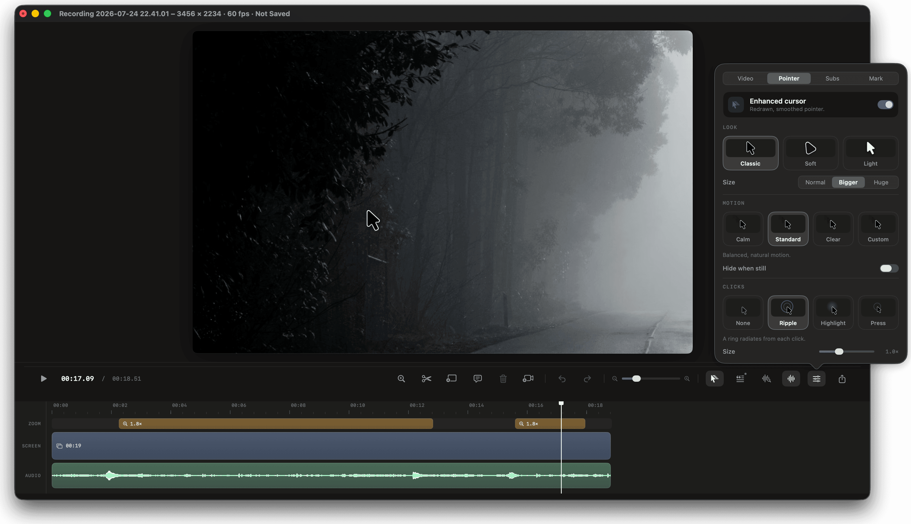
Task: Click the total duration 00:18.51 readout
Action: (127, 379)
